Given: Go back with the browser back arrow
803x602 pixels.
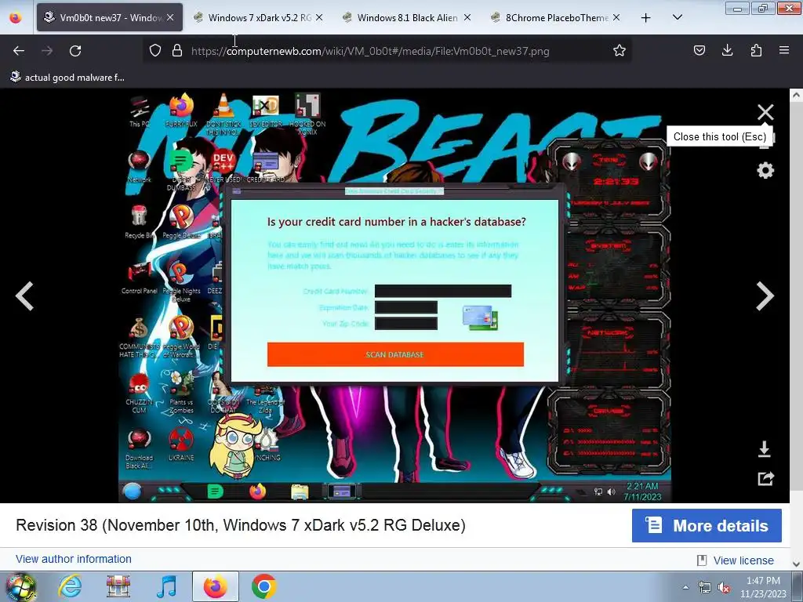Looking at the screenshot, I should coord(19,51).
